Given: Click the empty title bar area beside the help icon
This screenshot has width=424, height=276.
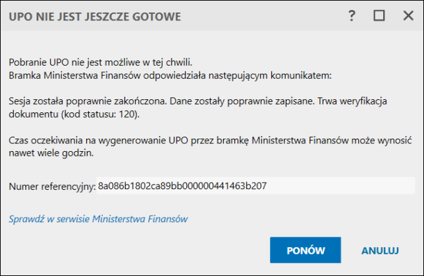Looking at the screenshot, I should (262, 16).
